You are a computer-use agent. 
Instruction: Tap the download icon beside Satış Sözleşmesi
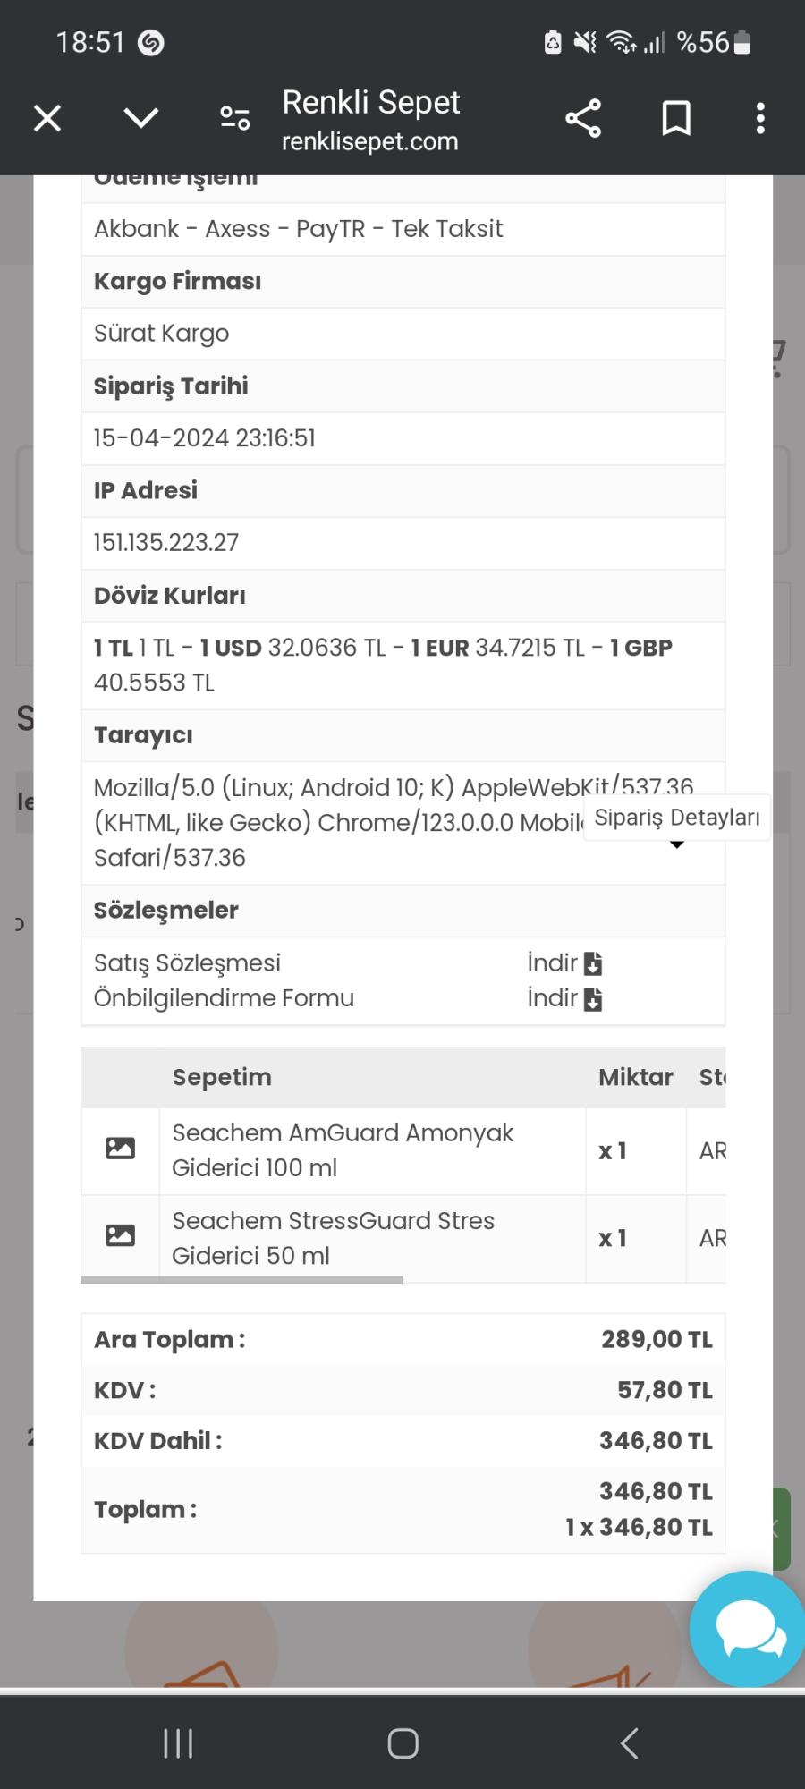[x=593, y=963]
